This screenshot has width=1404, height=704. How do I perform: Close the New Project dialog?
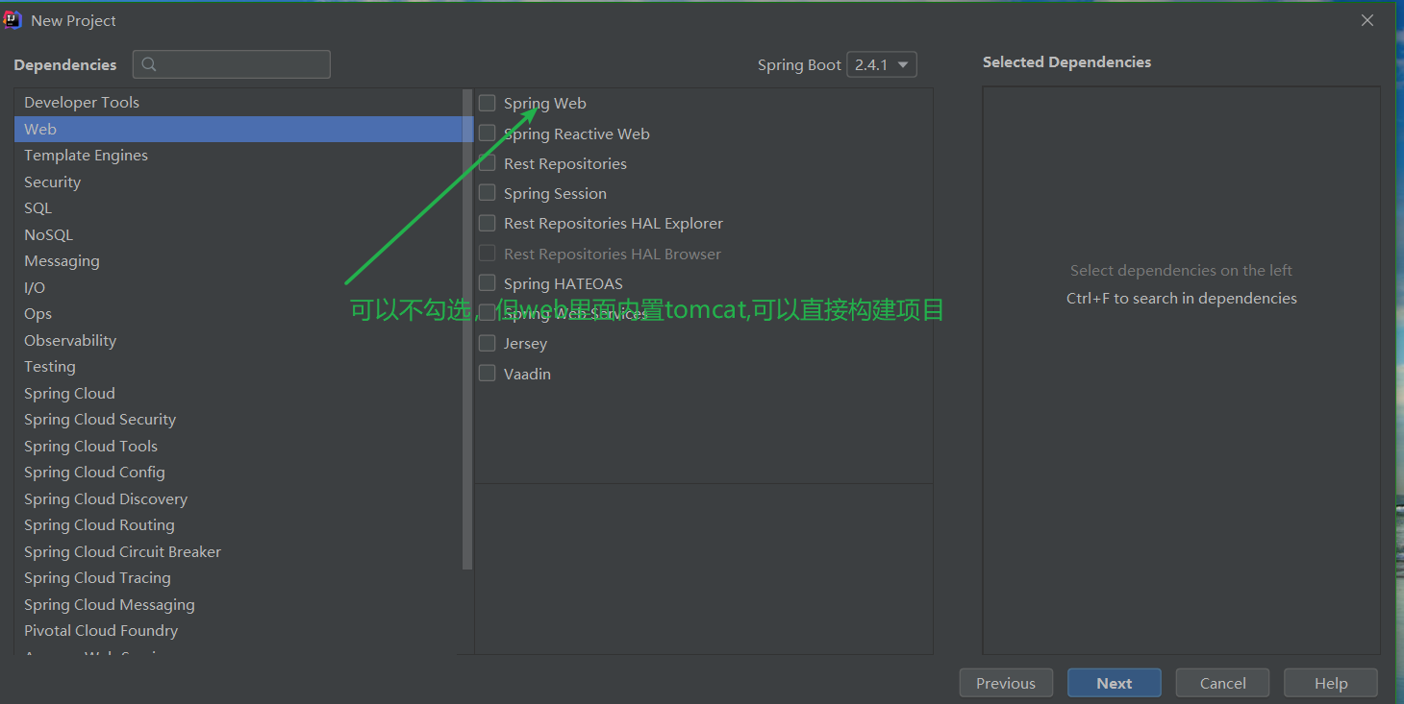(x=1367, y=20)
